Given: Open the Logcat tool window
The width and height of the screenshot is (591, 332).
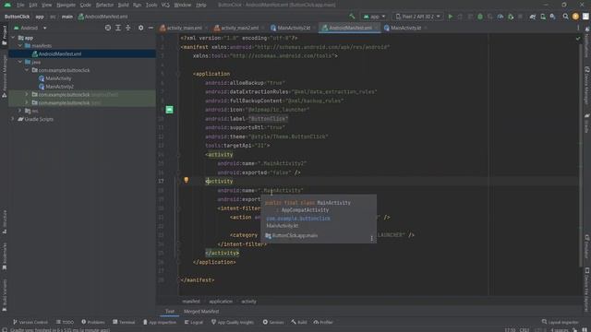Looking at the screenshot, I should tap(194, 322).
